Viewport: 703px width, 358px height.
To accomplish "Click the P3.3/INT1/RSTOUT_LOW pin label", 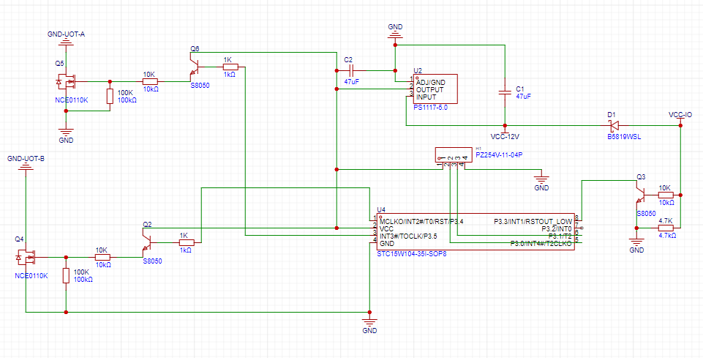I will pos(532,221).
